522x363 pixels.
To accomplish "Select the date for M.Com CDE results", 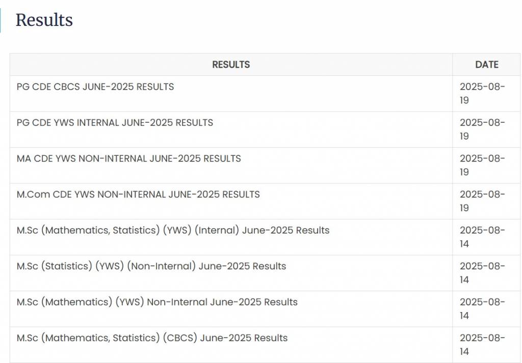I will coord(482,201).
